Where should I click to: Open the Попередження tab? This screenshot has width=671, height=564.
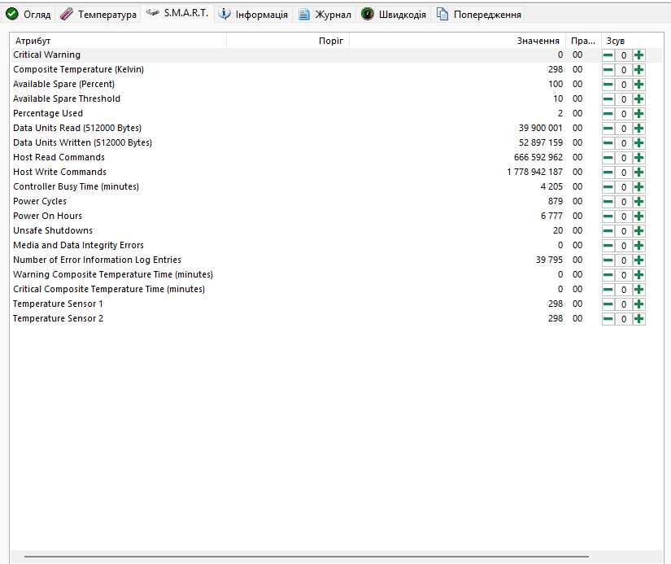(x=479, y=14)
